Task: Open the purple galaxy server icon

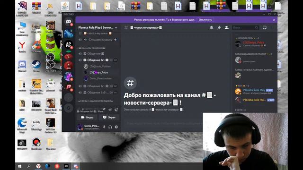Action: 68,76
